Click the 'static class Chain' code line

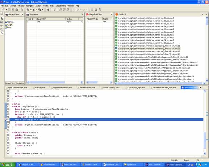tap(25, 133)
